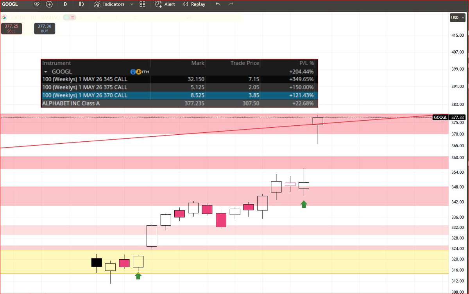
Task: Click the diamond icon beside GOOGL
Action: coord(37,4)
